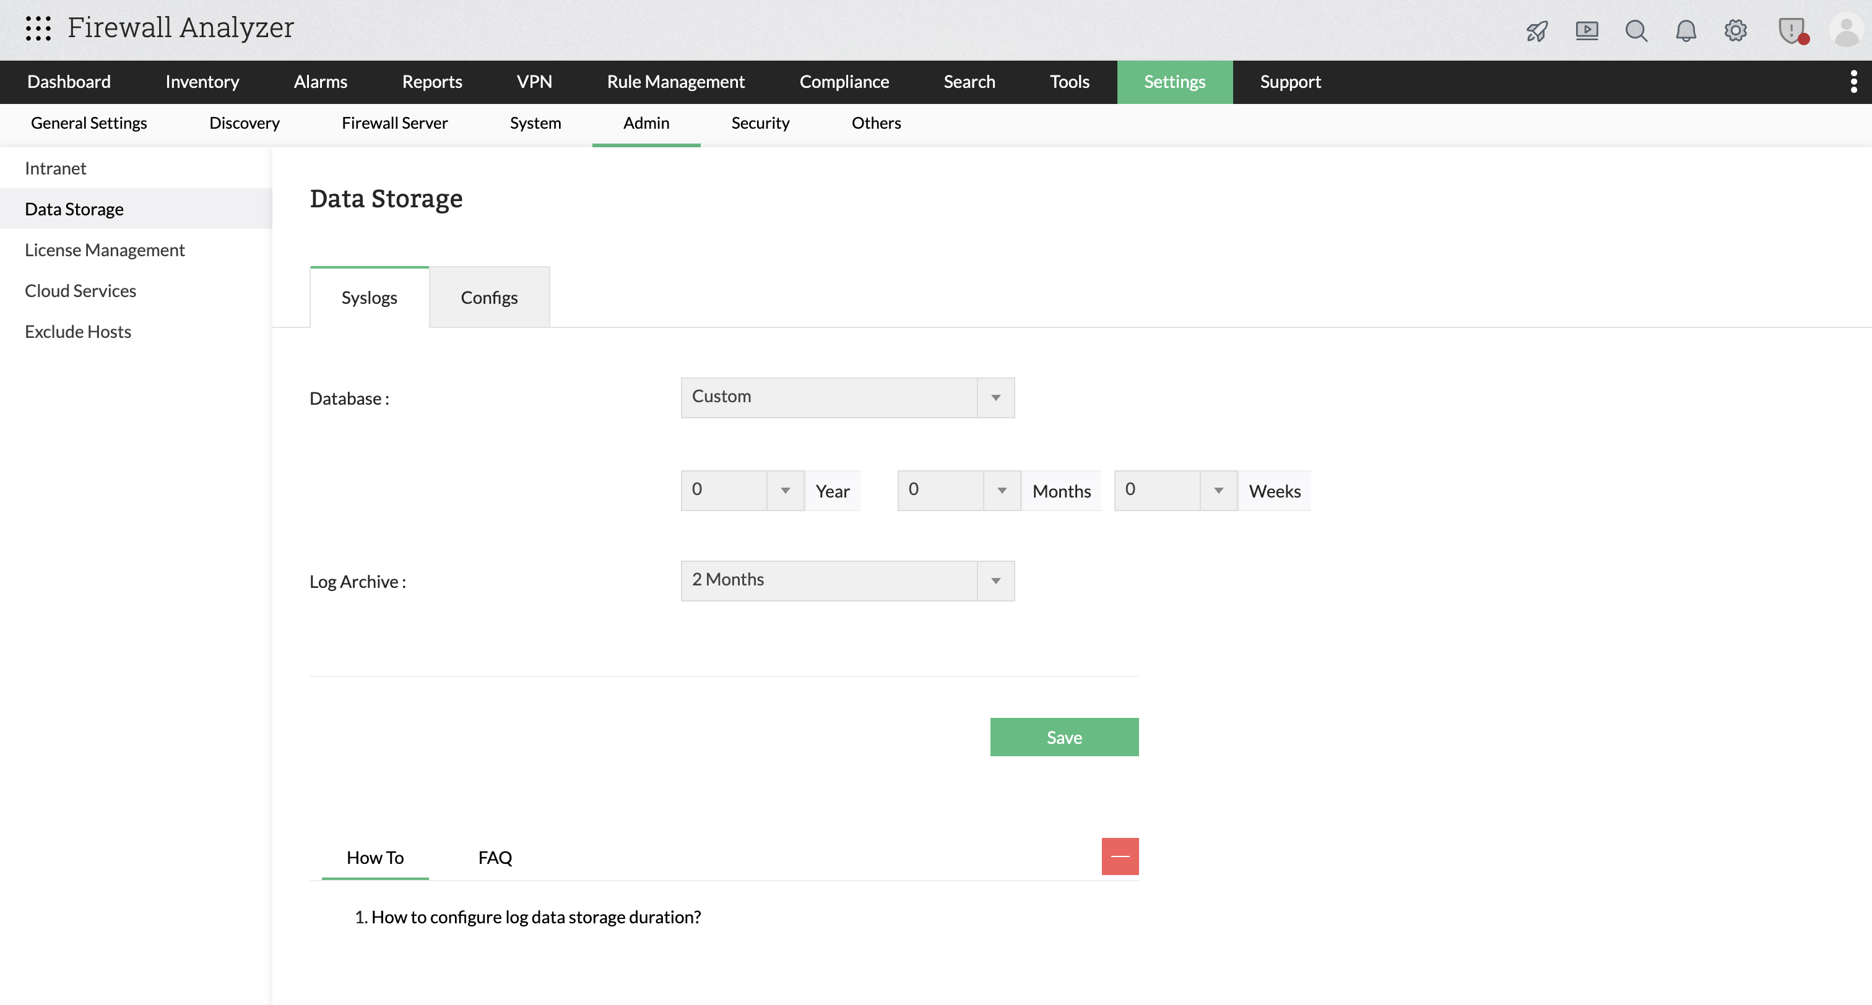This screenshot has height=1005, width=1872.
Task: Open the global search icon
Action: 1637,30
